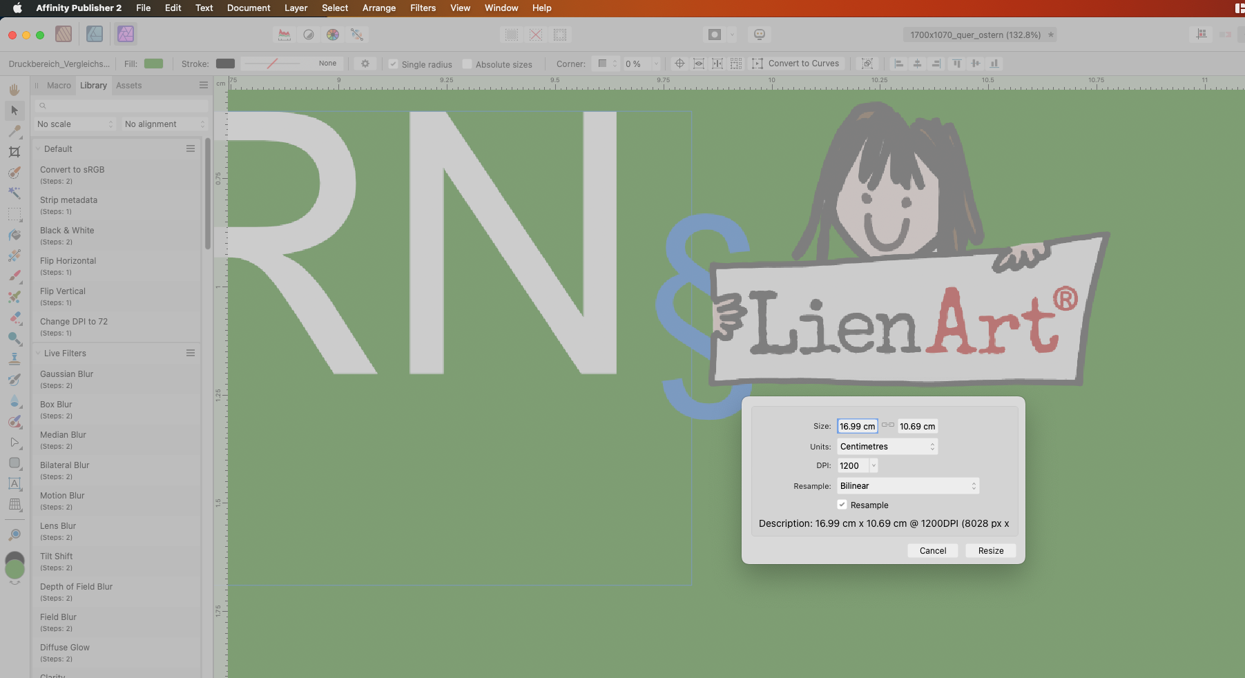1245x678 pixels.
Task: Select the Colour Picker tool
Action: coord(14,131)
